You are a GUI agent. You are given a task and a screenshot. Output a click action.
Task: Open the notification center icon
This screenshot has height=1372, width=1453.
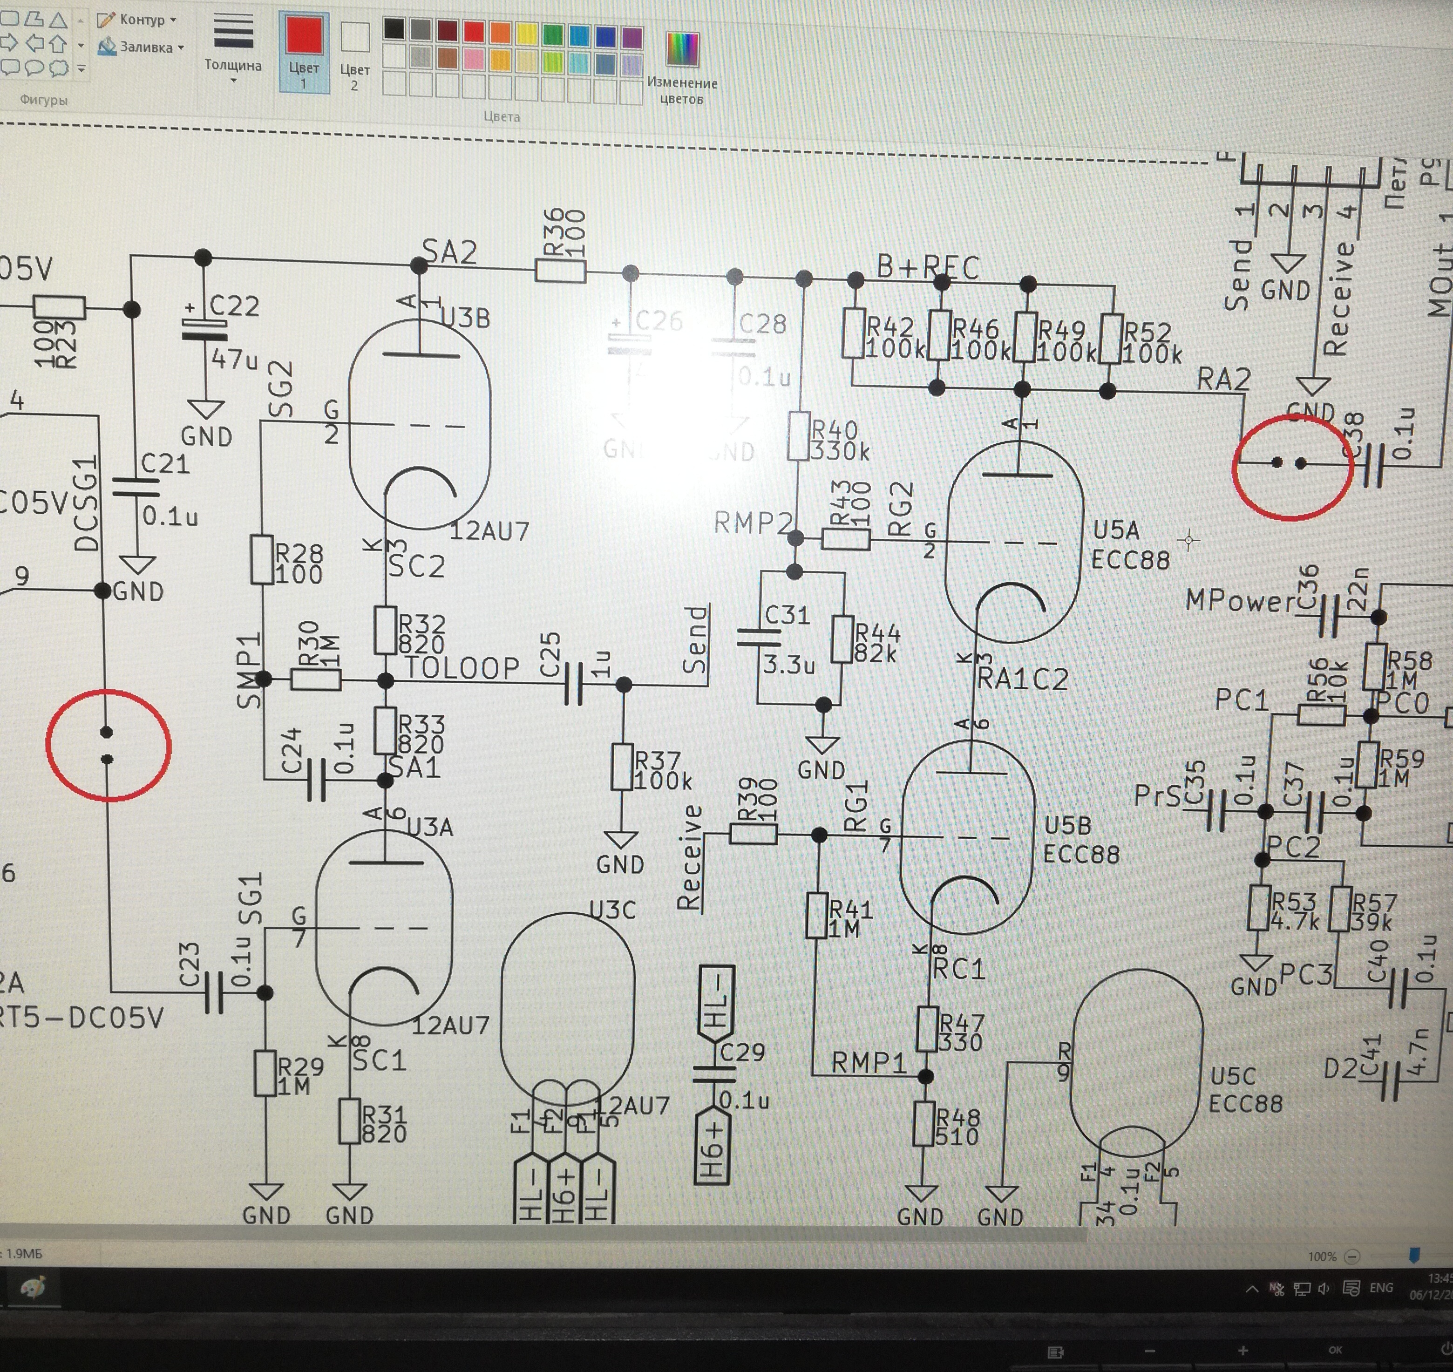pyautogui.click(x=1351, y=1289)
